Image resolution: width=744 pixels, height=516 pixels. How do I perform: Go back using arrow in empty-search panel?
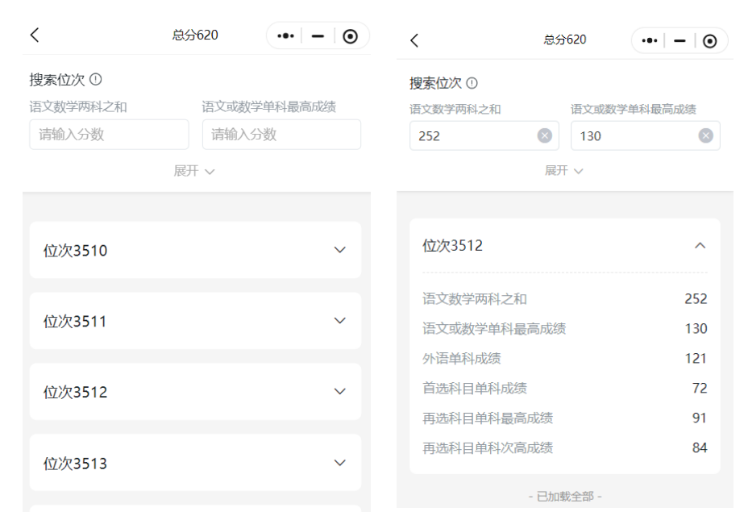[35, 35]
